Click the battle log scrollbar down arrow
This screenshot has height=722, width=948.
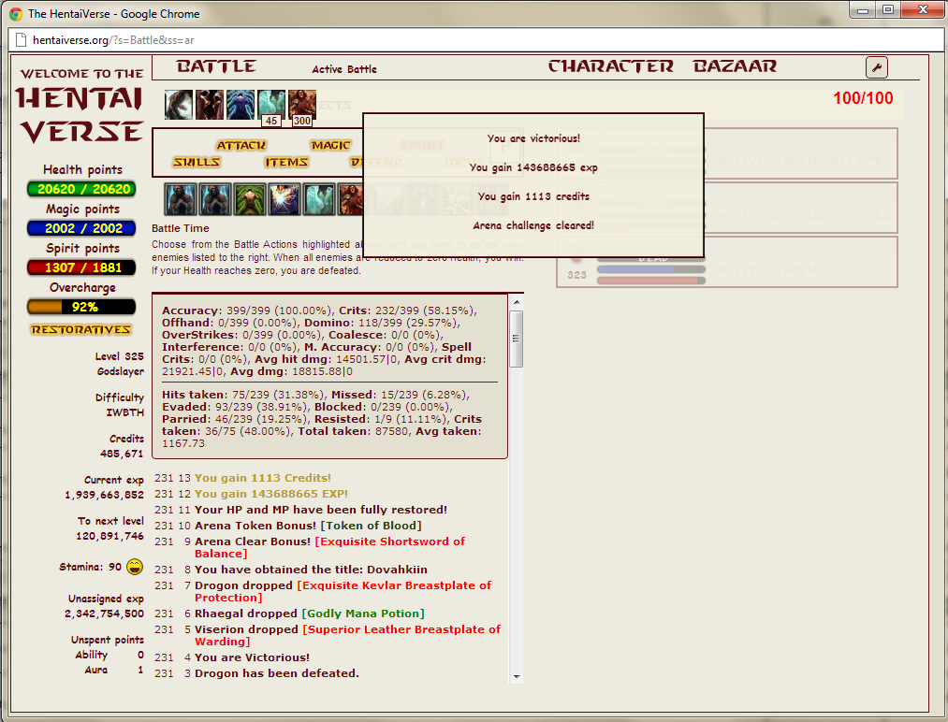[517, 677]
